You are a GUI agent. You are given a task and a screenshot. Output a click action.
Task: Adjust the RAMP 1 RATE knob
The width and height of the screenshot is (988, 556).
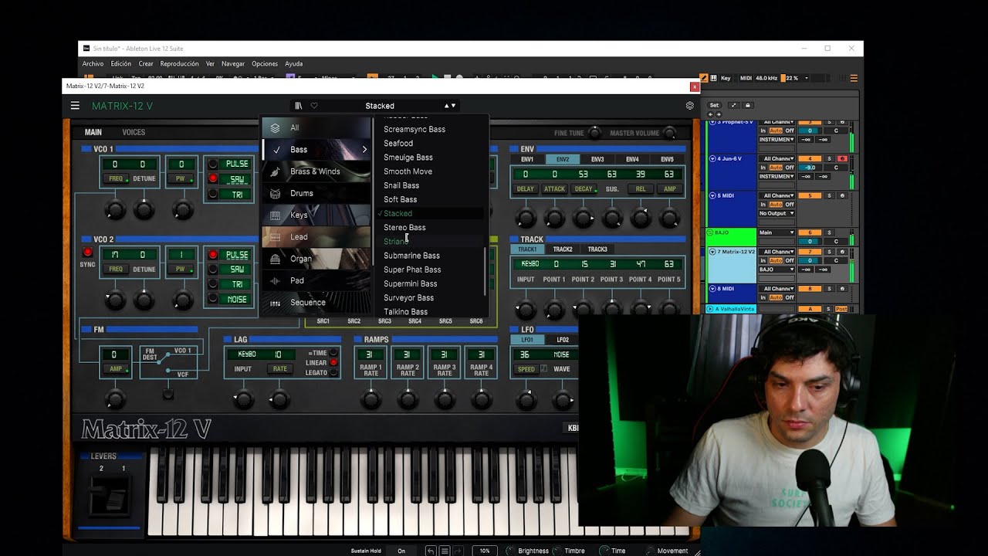[x=371, y=399]
